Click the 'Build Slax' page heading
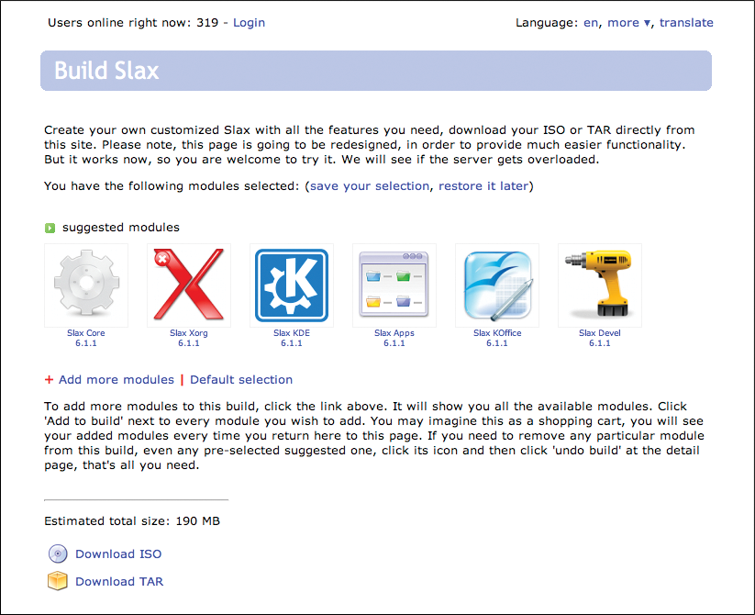The width and height of the screenshot is (755, 615). point(106,71)
